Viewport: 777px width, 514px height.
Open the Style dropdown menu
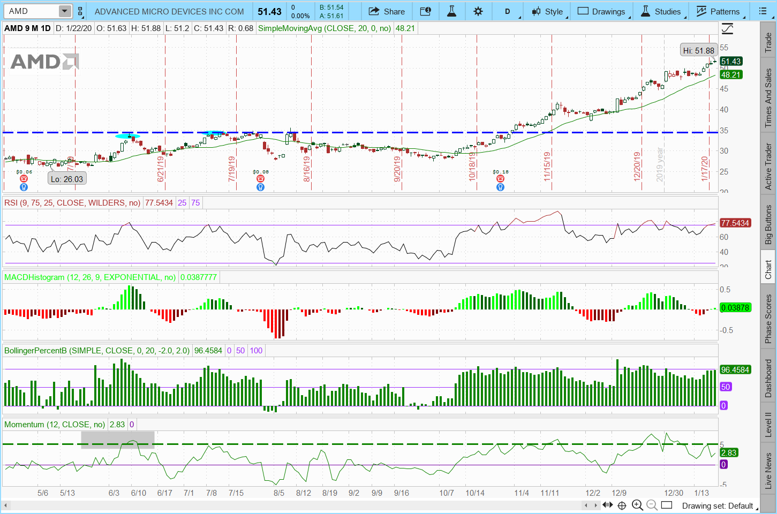[x=547, y=11]
